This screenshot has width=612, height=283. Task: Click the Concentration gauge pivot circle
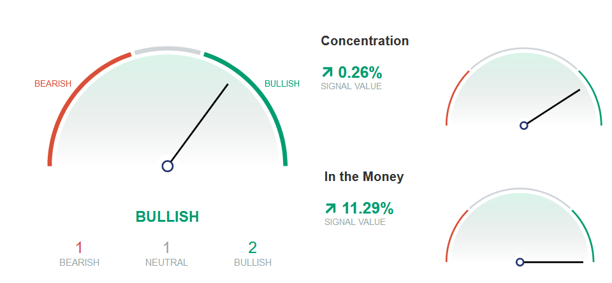(524, 126)
